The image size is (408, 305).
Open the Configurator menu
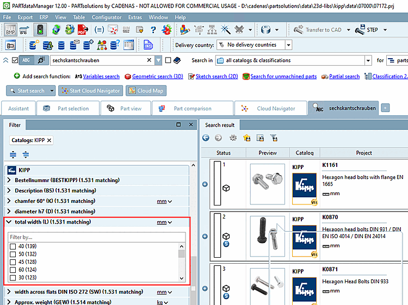click(107, 17)
